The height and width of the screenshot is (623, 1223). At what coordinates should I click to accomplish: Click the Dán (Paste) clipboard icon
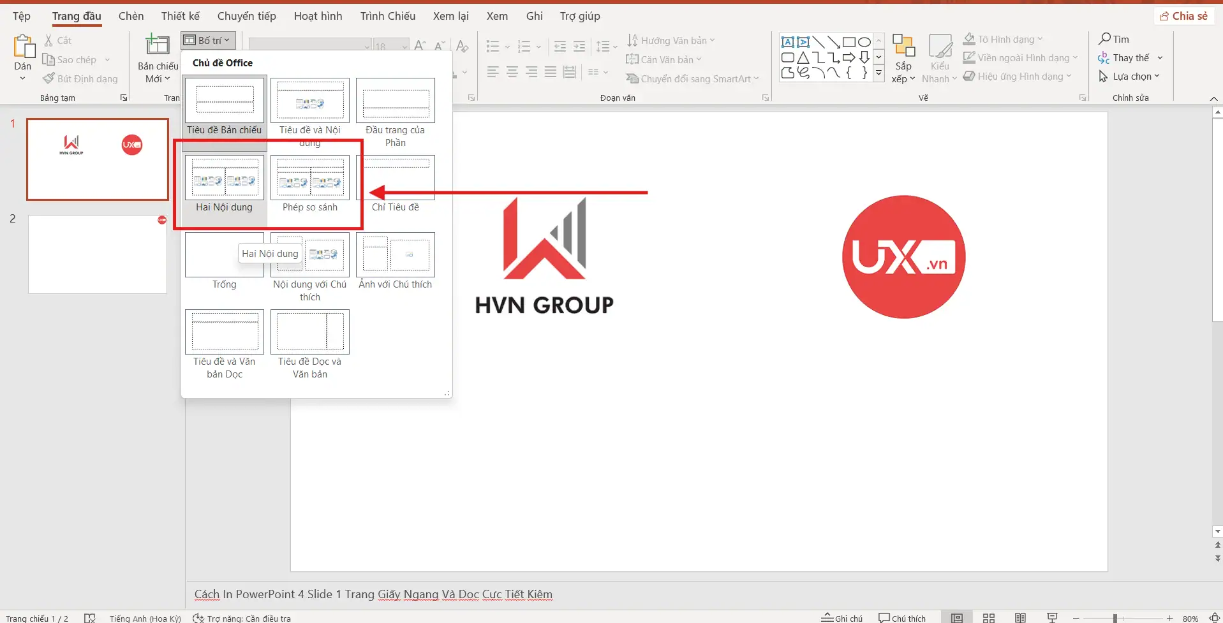[x=23, y=47]
